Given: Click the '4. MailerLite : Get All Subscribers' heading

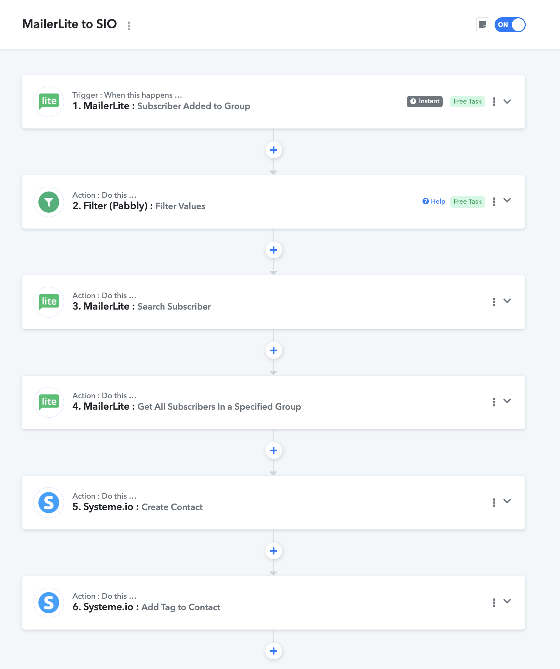Looking at the screenshot, I should tap(187, 407).
